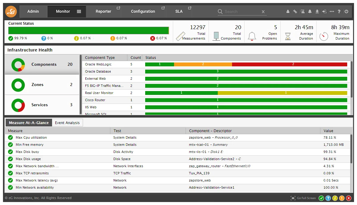Viewport: 357px width, 205px height.
Task: Click the yellow segment of Real User Monitor bar
Action: coord(282,93)
